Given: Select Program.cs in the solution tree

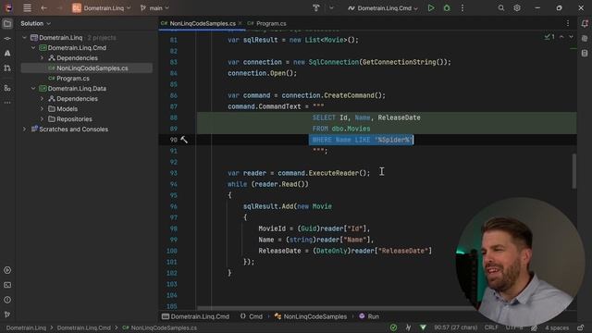Looking at the screenshot, I should tap(72, 78).
